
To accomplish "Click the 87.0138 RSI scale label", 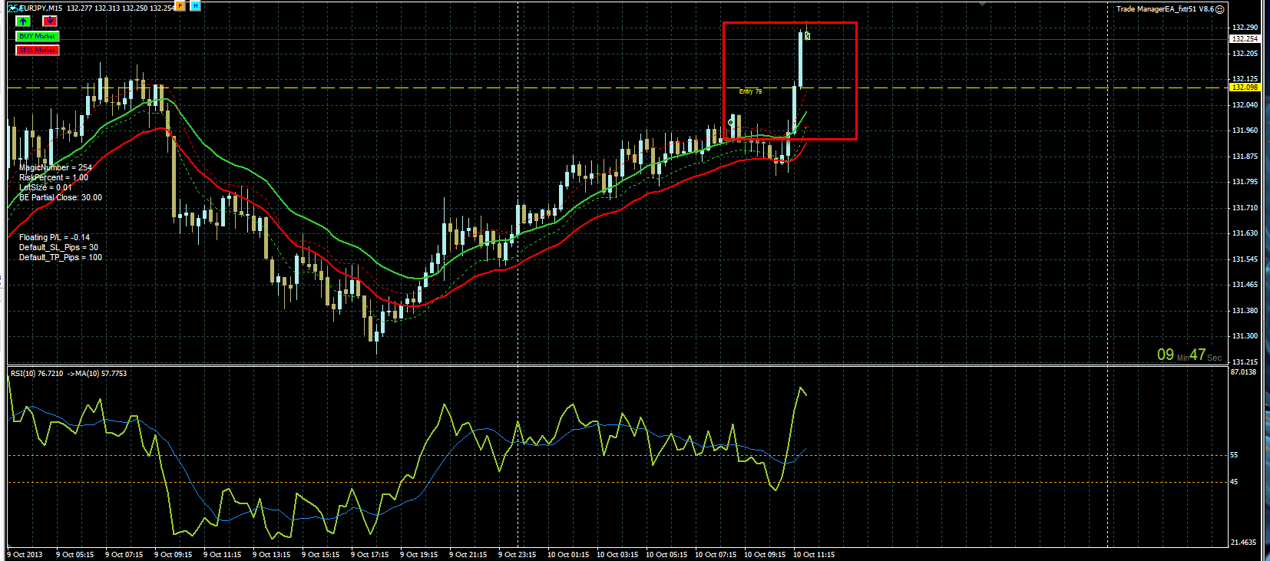I will (1243, 372).
